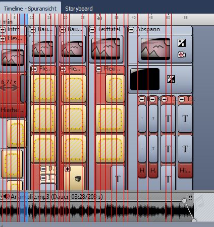Select the Intro chapter image thumbnail
The image size is (214, 227).
pyautogui.click(x=13, y=58)
